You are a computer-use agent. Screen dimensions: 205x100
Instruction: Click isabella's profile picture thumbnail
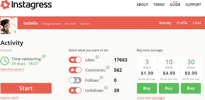(9, 26)
